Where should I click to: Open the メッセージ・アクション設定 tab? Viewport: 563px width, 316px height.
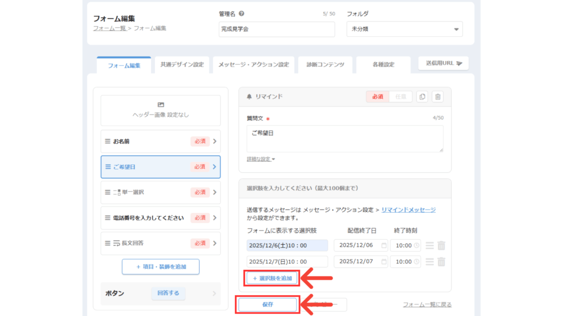point(253,65)
